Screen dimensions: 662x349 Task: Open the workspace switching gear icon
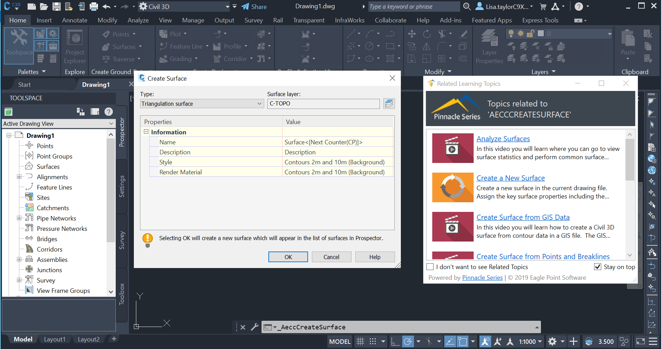552,341
